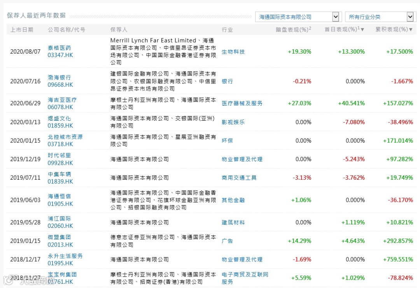Click the -78.824% cumulative value
Image resolution: width=420 pixels, height=288 pixels.
pos(401,278)
